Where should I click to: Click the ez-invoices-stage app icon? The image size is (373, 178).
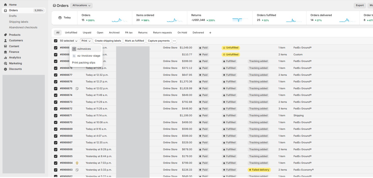(74, 56)
